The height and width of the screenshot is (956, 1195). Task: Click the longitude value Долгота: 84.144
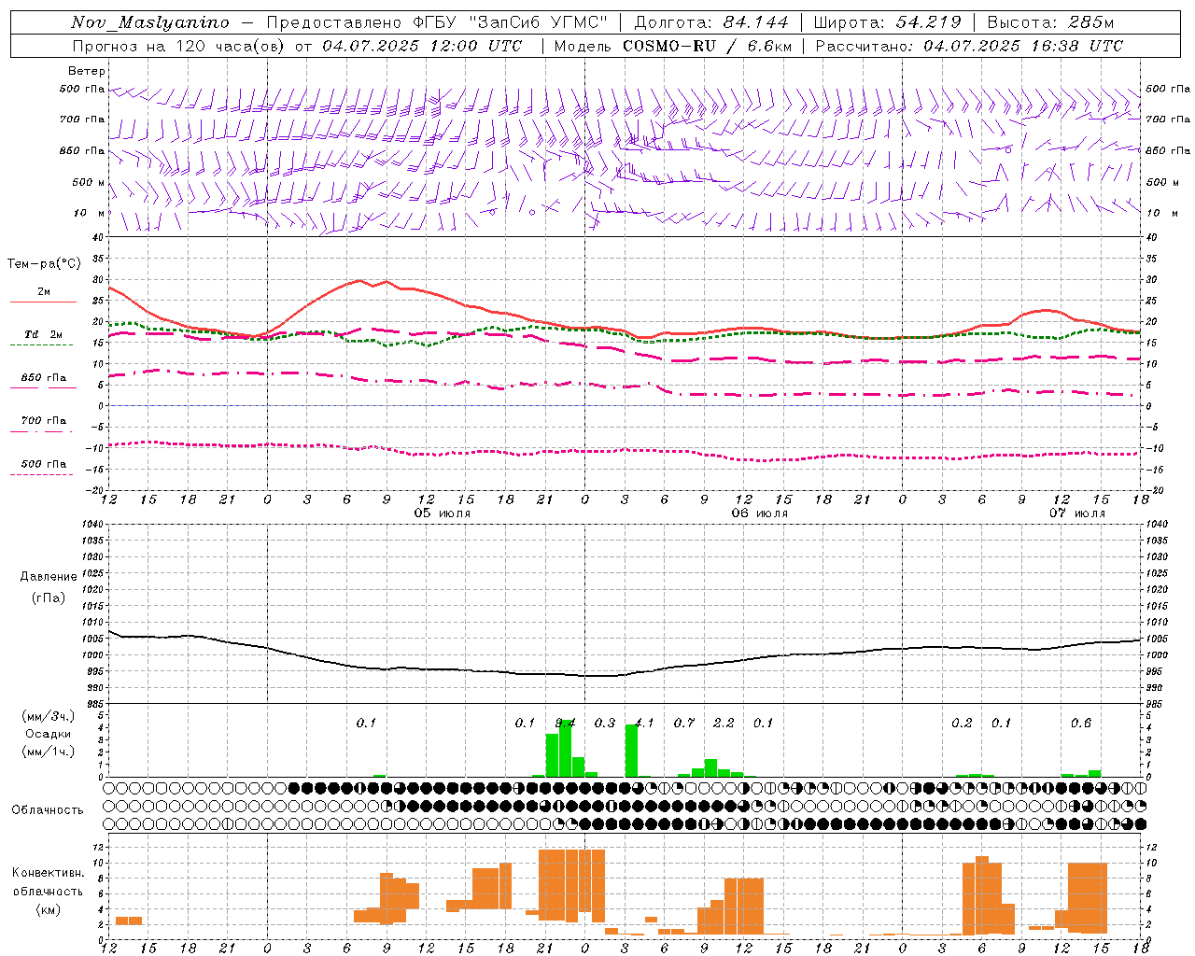coord(711,22)
